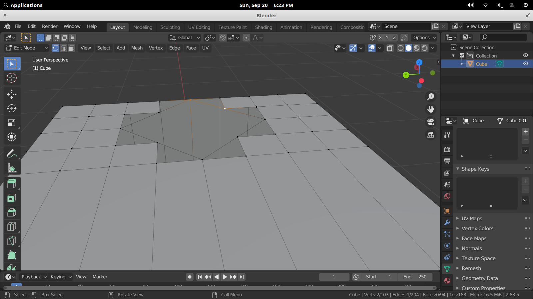This screenshot has height=299, width=533.
Task: Open the Render menu
Action: [50, 26]
